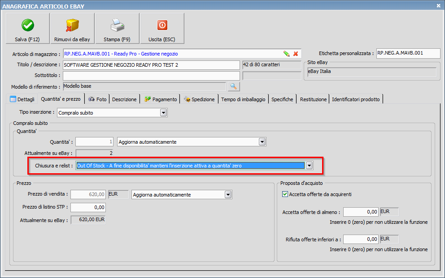Expand price Aggiorna automaticamente dropdown

click(228, 194)
